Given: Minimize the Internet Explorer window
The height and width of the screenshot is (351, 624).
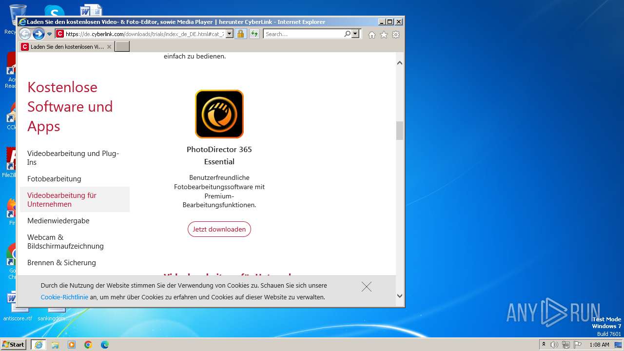Looking at the screenshot, I should [382, 22].
